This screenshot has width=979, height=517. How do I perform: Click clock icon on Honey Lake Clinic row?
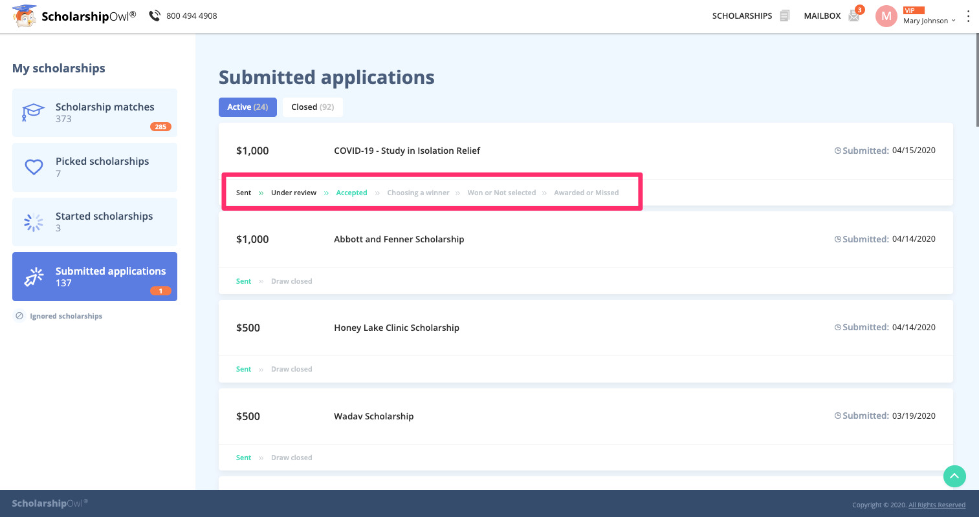tap(838, 328)
